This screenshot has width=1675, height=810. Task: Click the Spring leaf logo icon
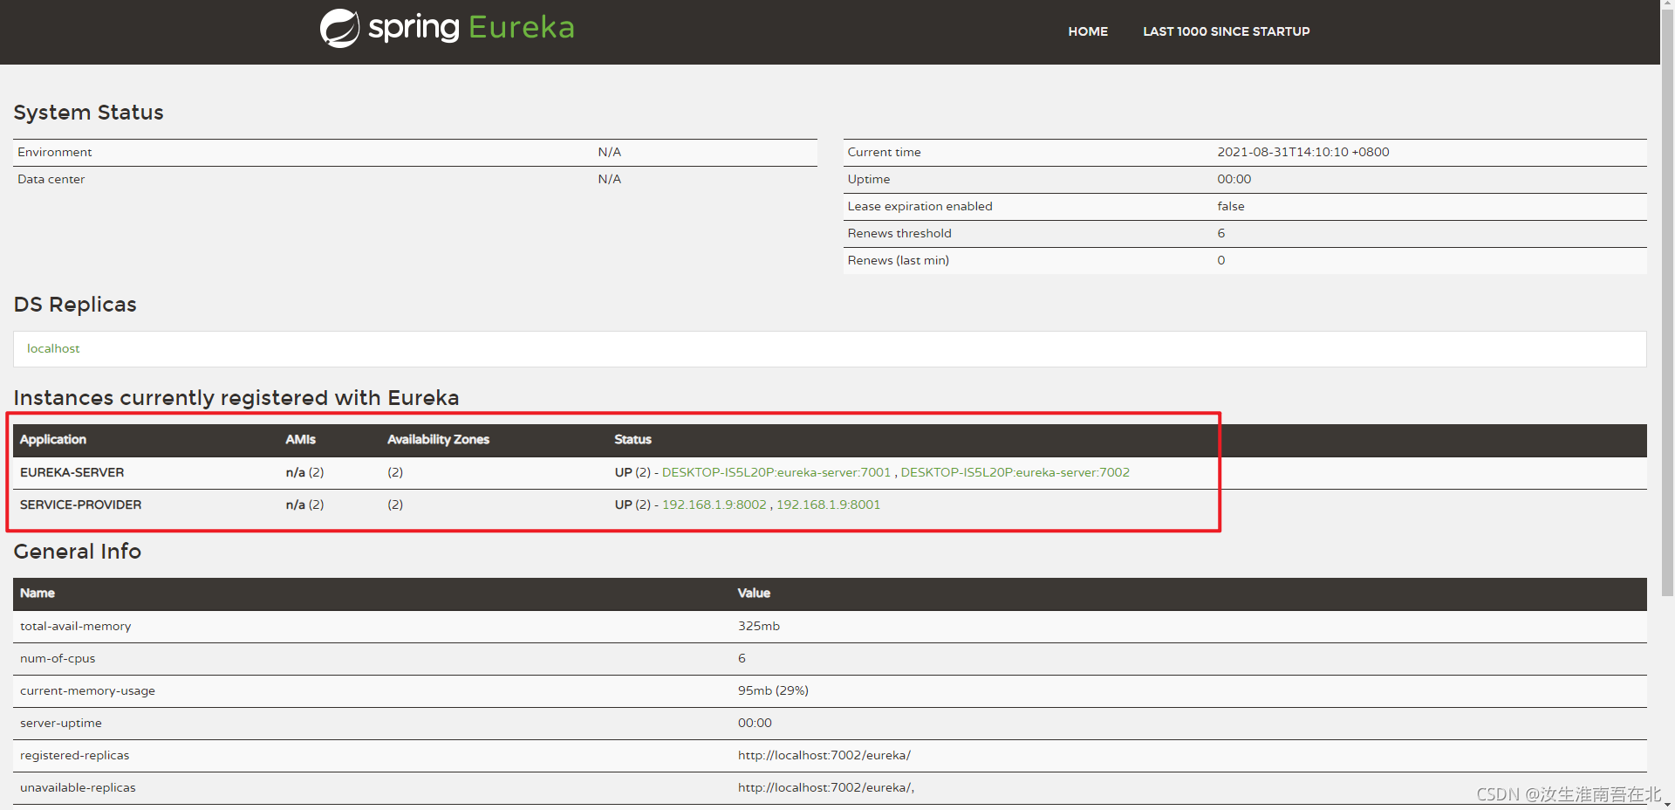(x=339, y=29)
